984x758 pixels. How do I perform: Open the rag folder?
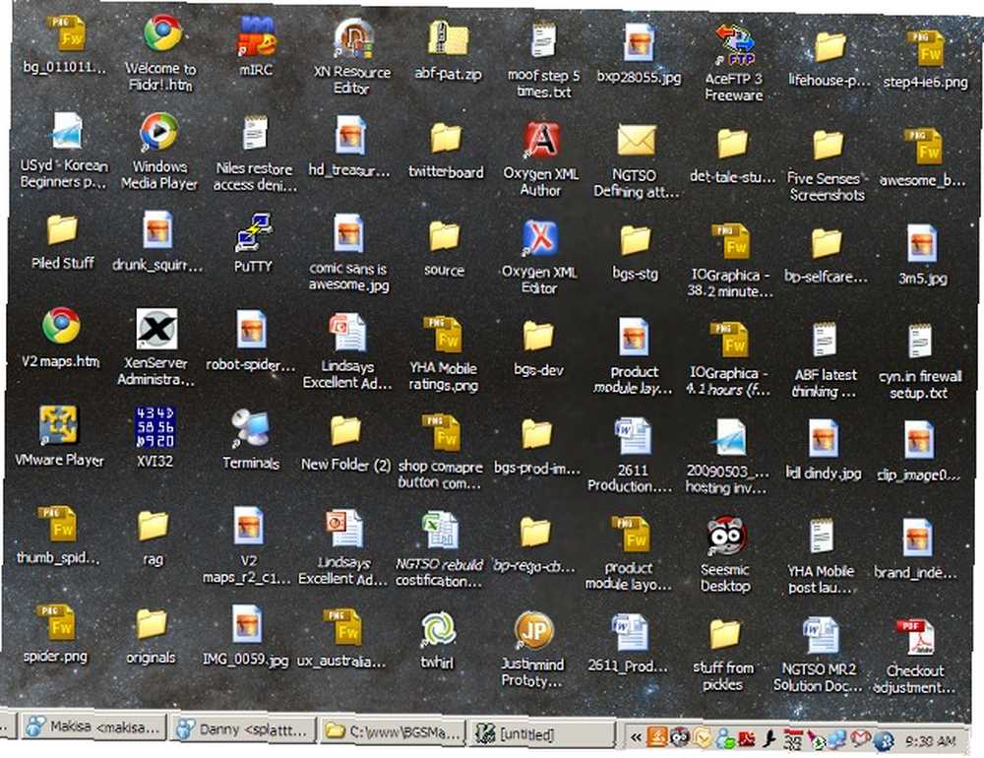(153, 526)
